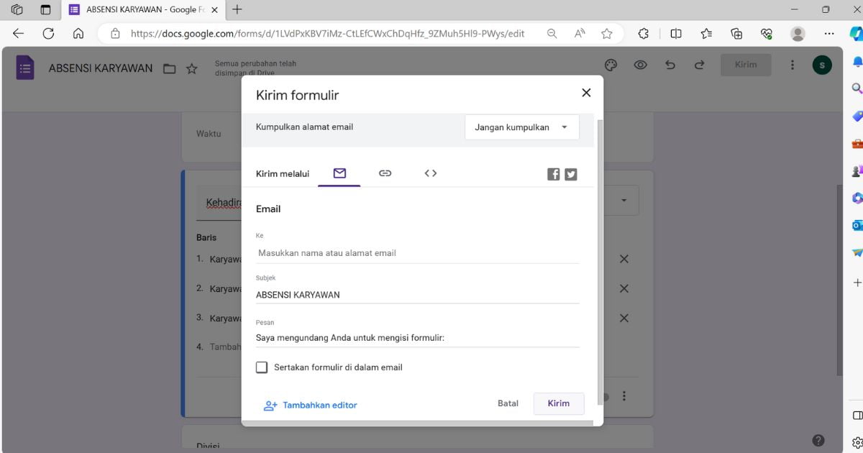Open the browser collections icon
The height and width of the screenshot is (453, 863).
coord(736,33)
